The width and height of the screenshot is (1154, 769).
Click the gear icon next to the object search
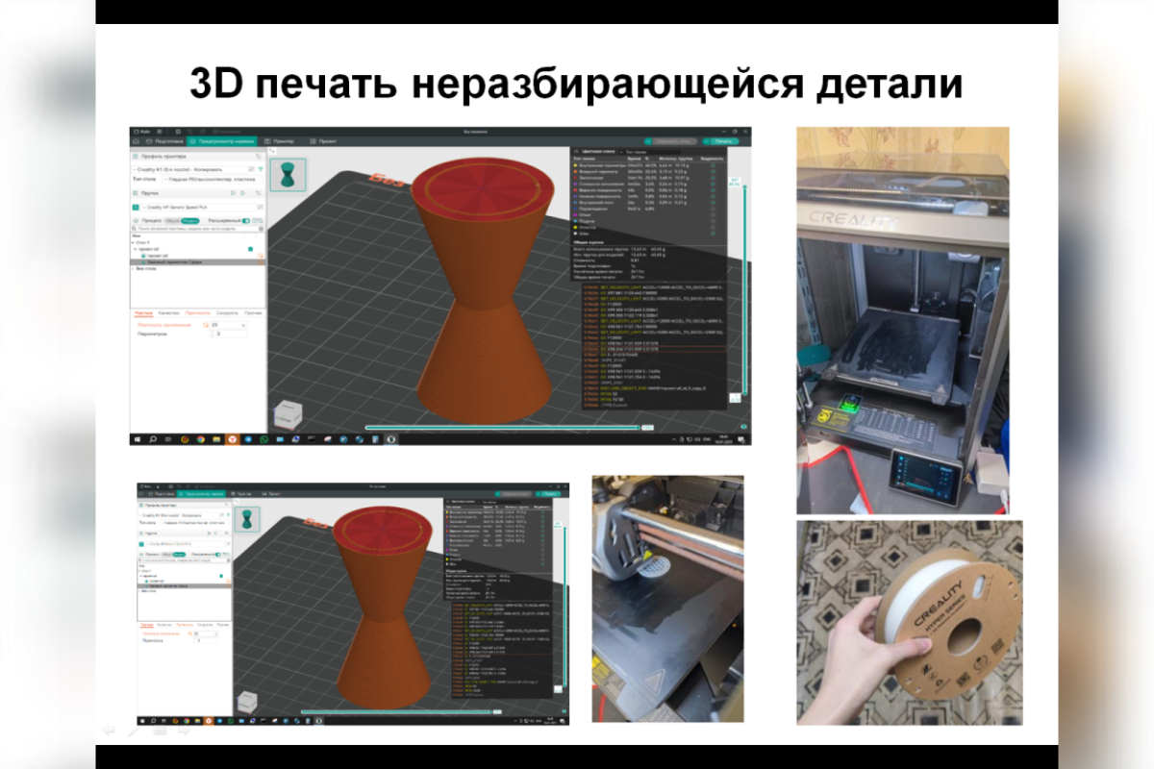pyautogui.click(x=259, y=229)
